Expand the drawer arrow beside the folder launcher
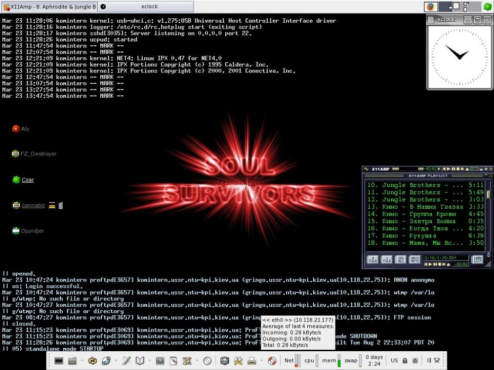Image resolution: width=494 pixels, height=370 pixels. click(82, 361)
